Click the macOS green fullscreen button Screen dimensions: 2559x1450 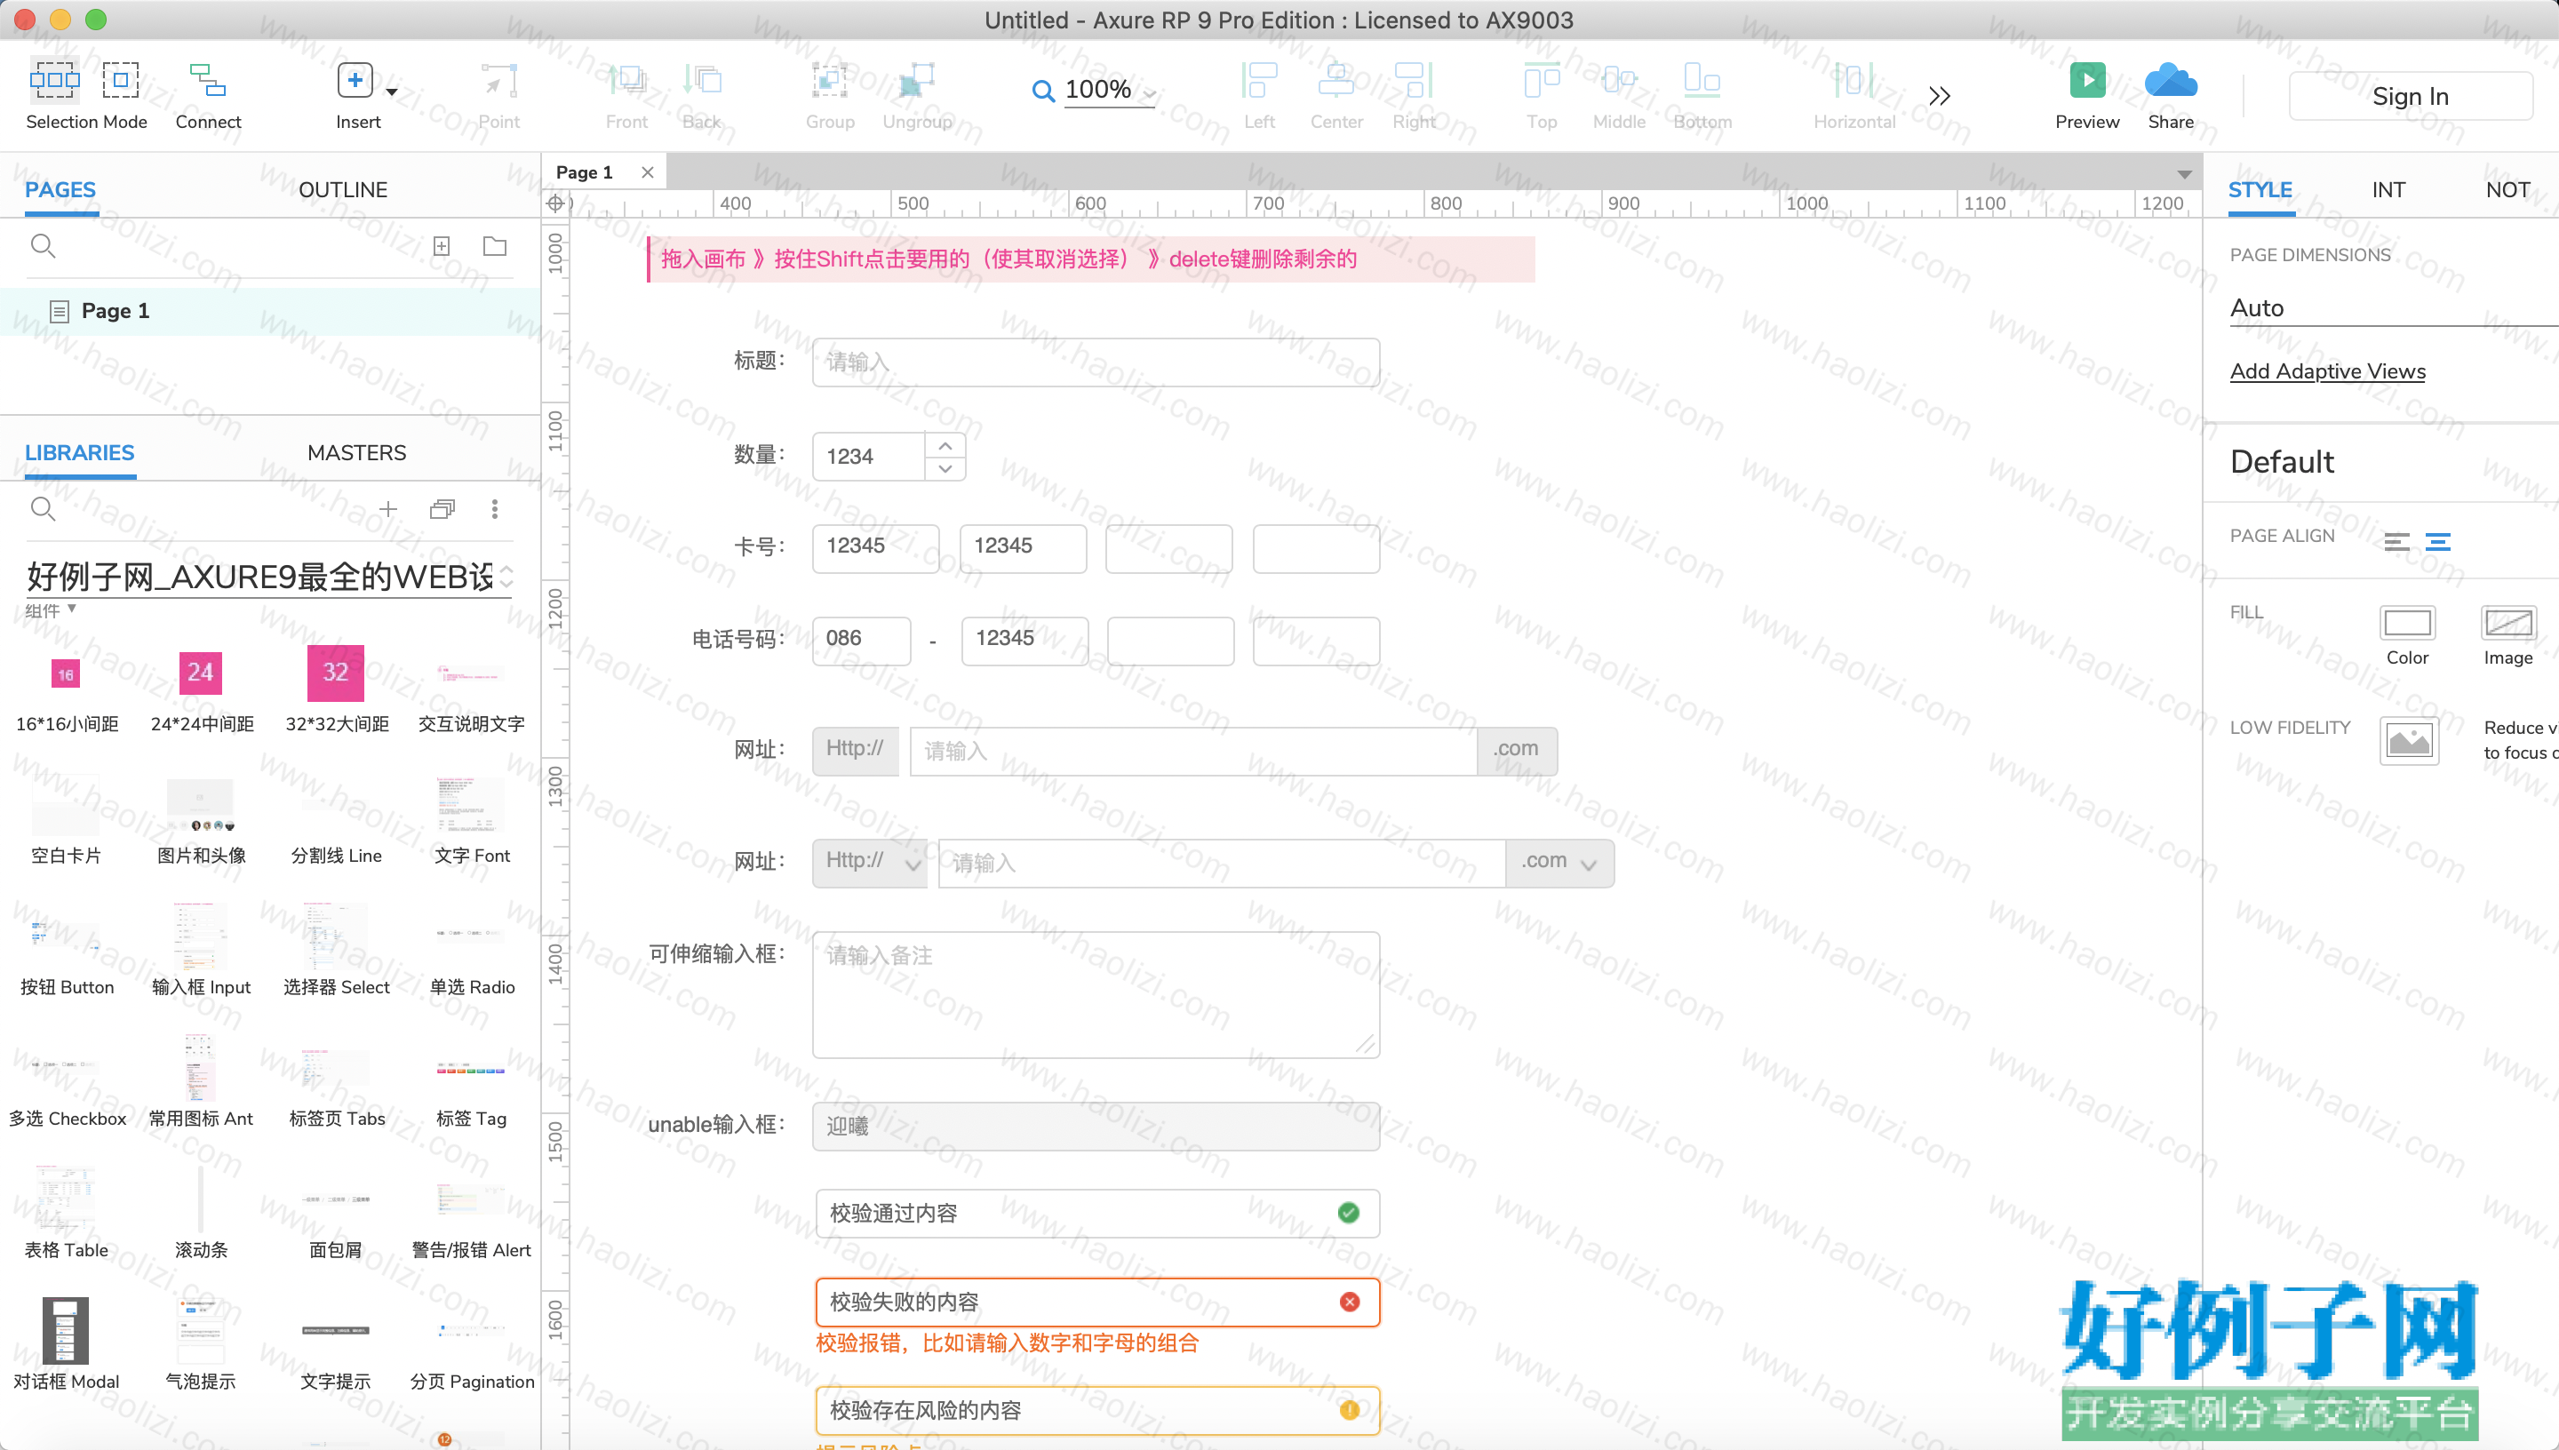pyautogui.click(x=96, y=19)
